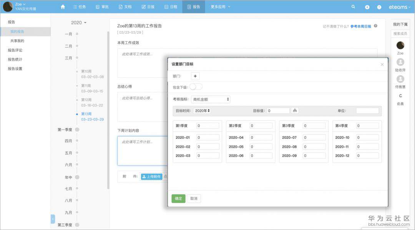The height and width of the screenshot is (230, 415).
Task: Open the Zoe user profile dropdown
Action: [20, 4]
